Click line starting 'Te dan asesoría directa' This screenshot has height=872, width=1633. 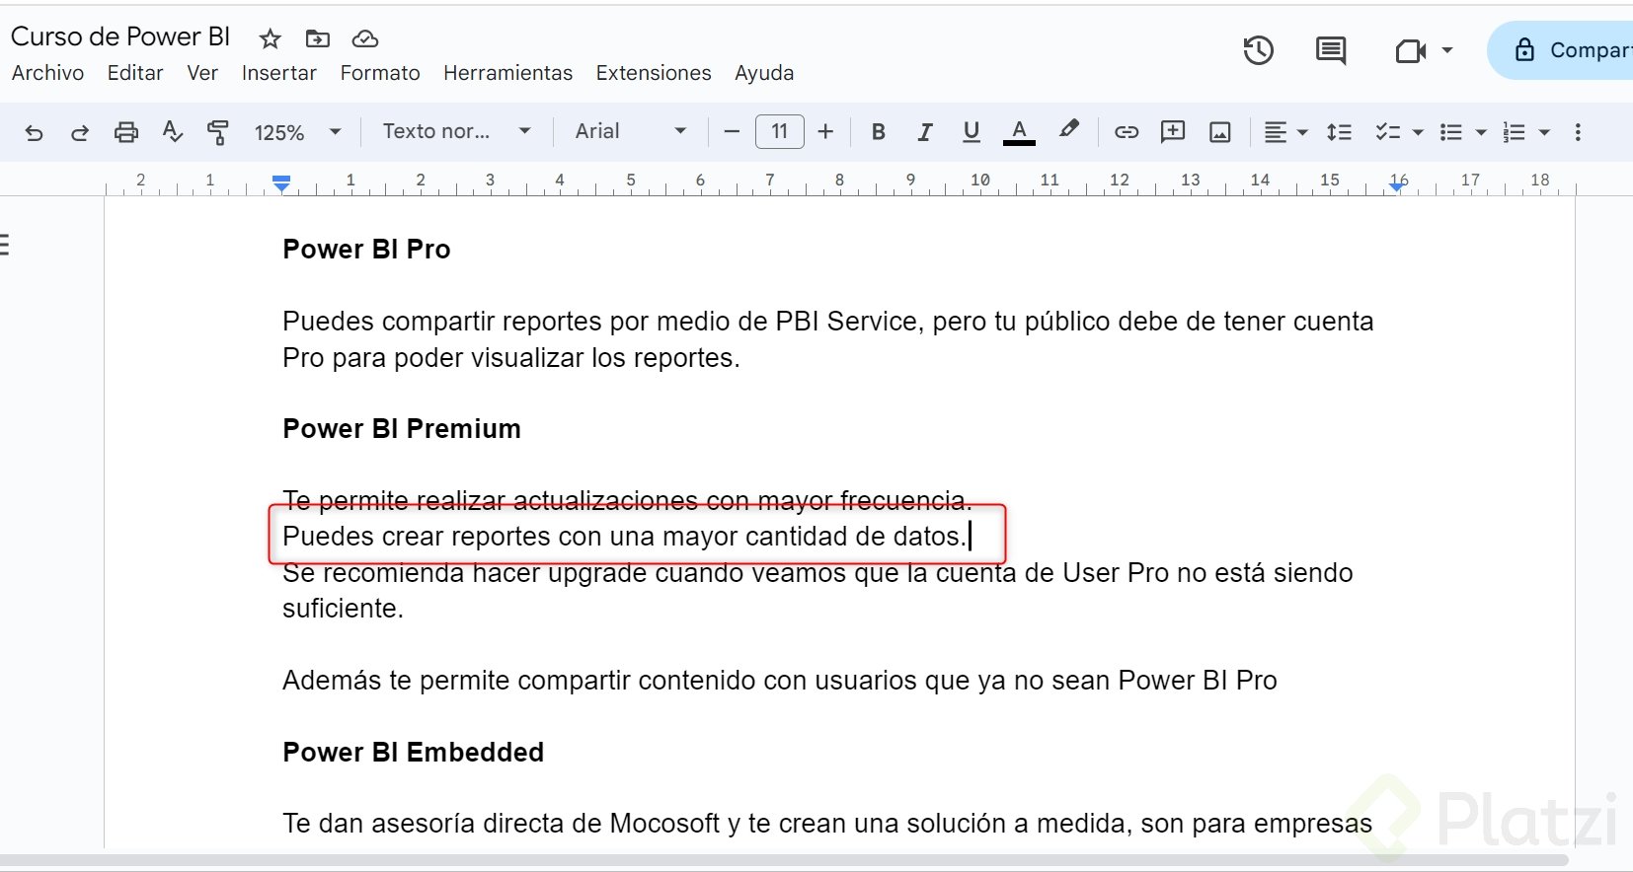coord(827,824)
